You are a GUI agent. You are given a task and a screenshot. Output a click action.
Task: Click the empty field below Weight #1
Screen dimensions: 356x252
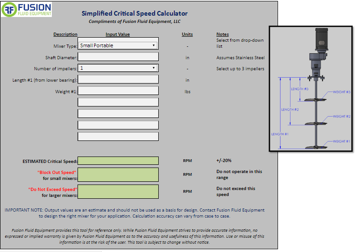(x=118, y=102)
